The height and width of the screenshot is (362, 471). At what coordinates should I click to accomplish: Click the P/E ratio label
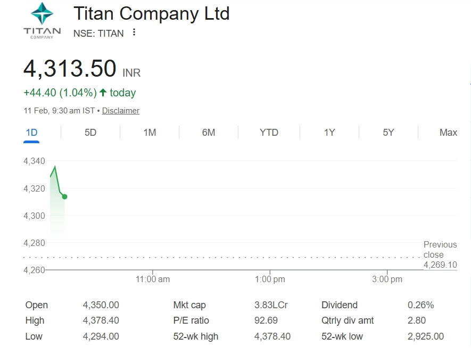tap(191, 320)
